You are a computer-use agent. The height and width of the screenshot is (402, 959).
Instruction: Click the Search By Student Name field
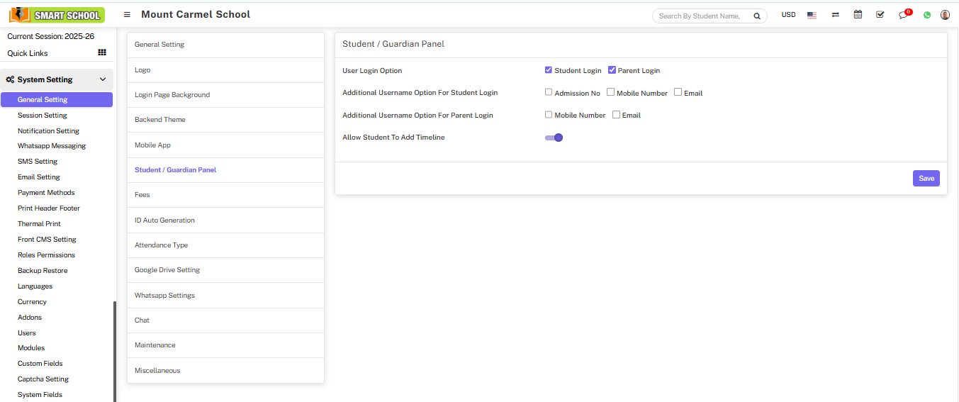(x=702, y=16)
